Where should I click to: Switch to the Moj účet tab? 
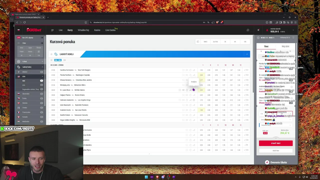[285, 46]
